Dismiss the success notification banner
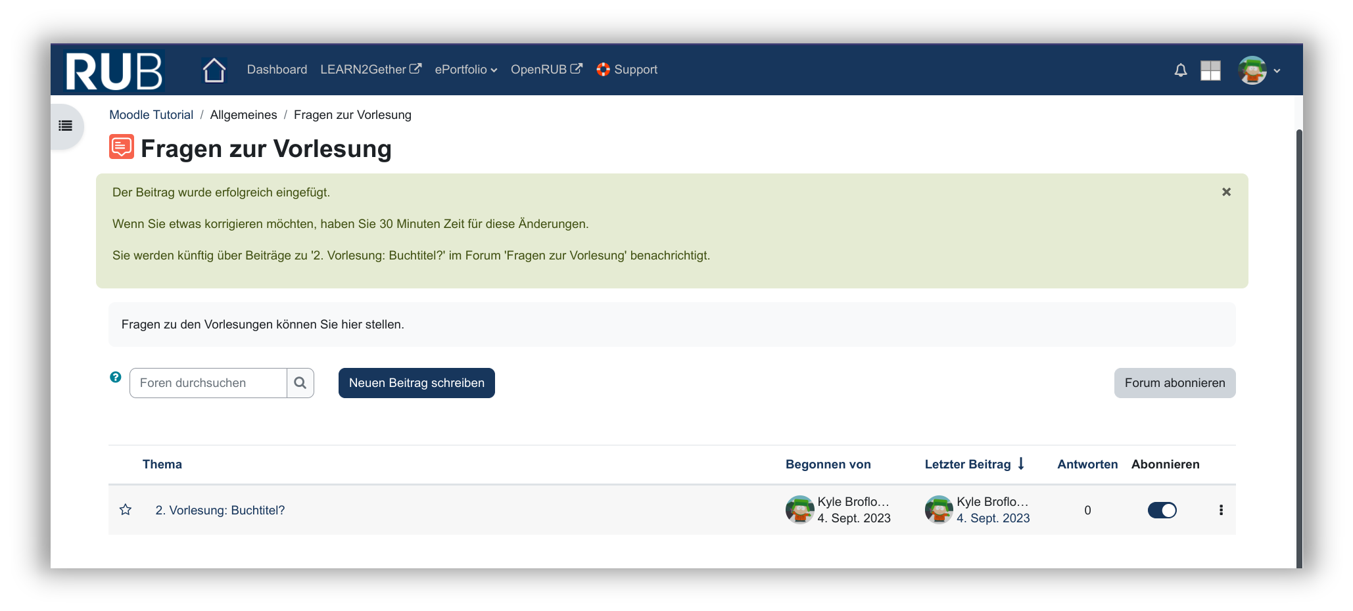1353x611 pixels. click(x=1226, y=192)
